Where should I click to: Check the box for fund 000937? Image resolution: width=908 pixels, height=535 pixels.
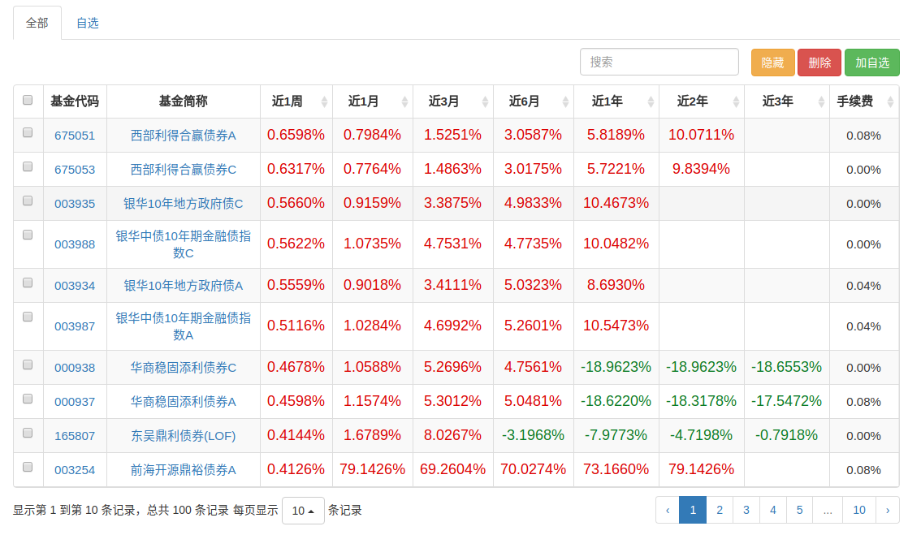coord(28,399)
